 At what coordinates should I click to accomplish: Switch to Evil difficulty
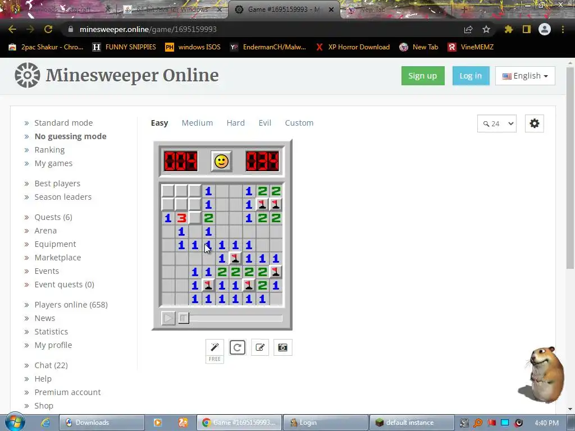265,123
